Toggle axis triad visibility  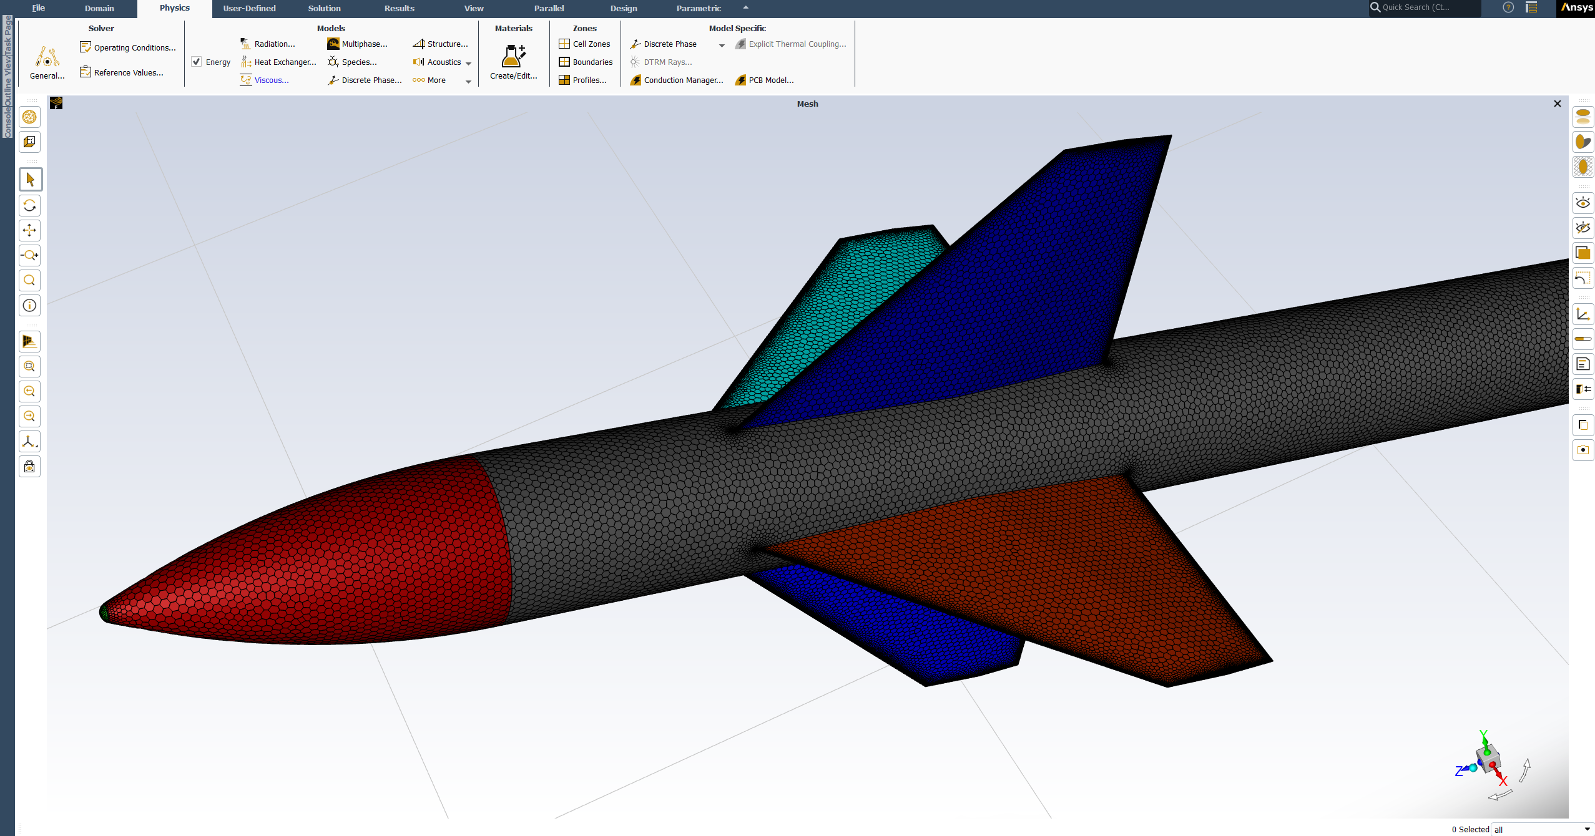1583,314
